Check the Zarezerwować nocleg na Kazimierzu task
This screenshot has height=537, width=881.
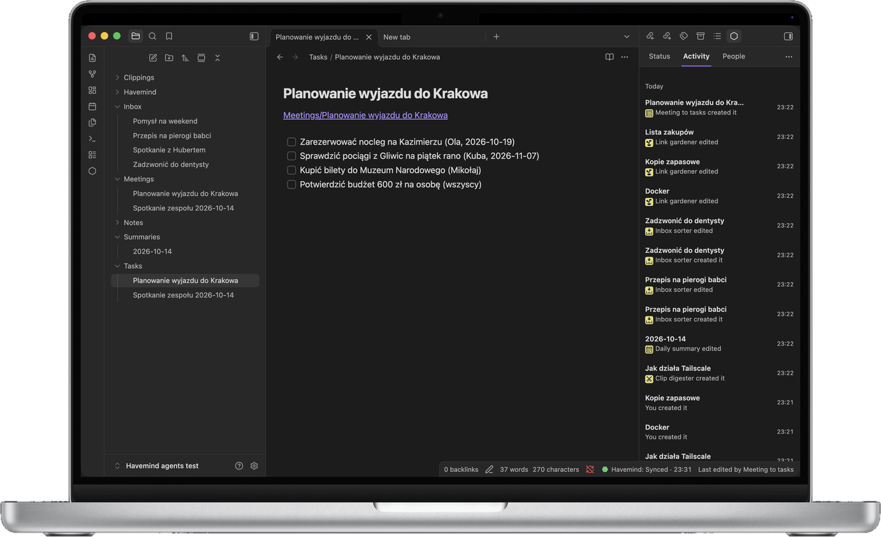click(291, 142)
